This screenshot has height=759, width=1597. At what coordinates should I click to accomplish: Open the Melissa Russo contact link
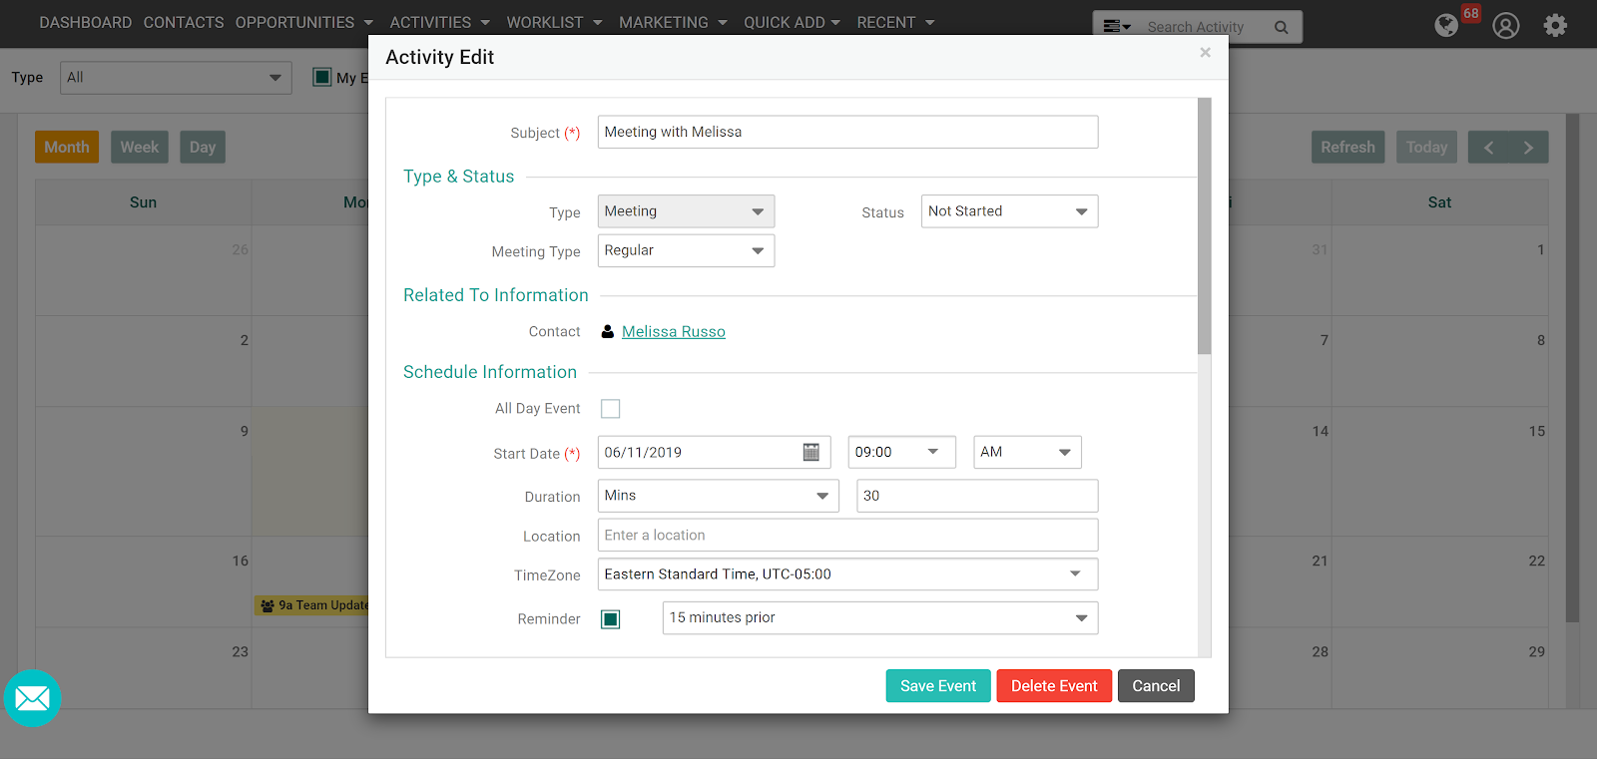[673, 332]
